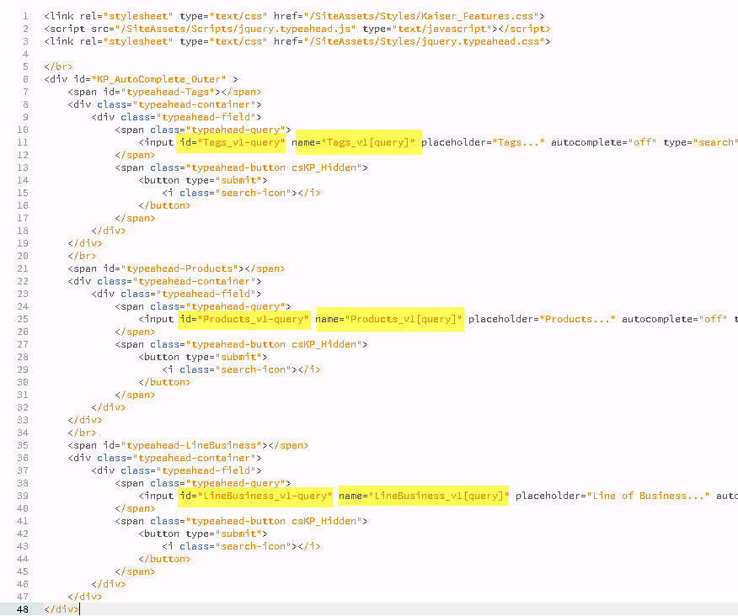Click button type="submit" on line 42
Image resolution: width=738 pixels, height=616 pixels.
coord(203,534)
